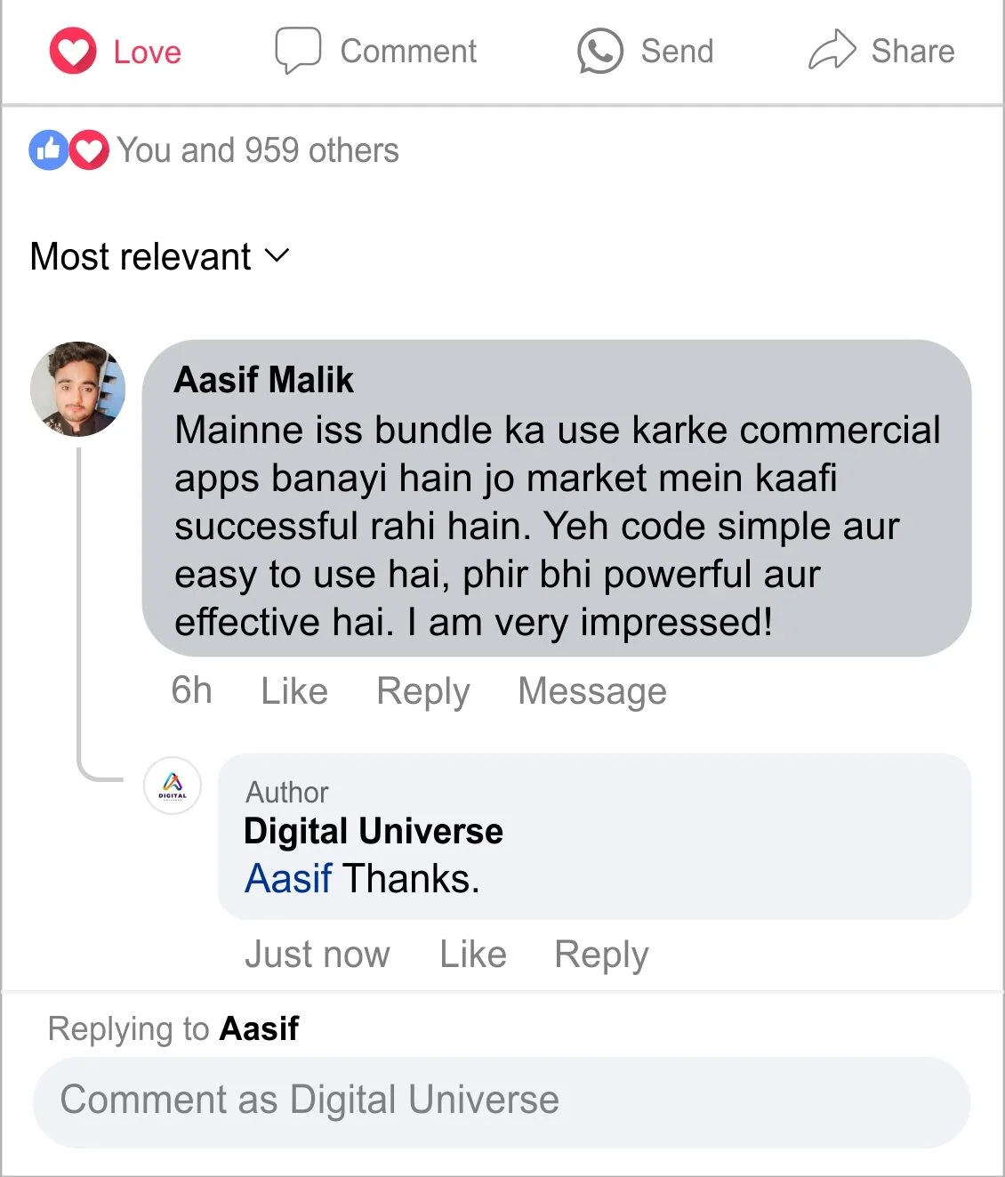
Task: Click the chevron beside Most relevant
Action: 277,257
